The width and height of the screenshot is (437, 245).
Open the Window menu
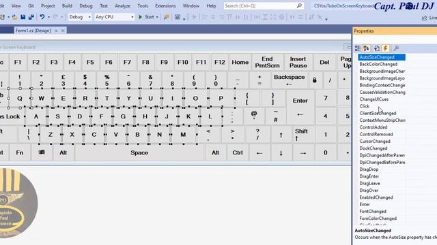pyautogui.click(x=191, y=6)
